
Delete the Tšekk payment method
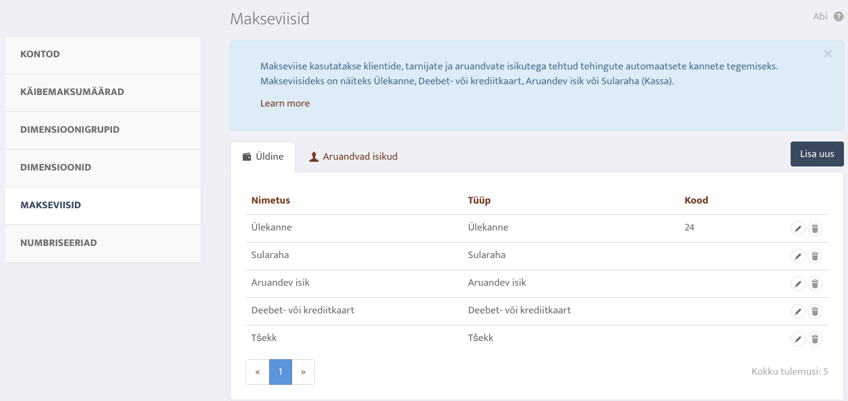815,339
